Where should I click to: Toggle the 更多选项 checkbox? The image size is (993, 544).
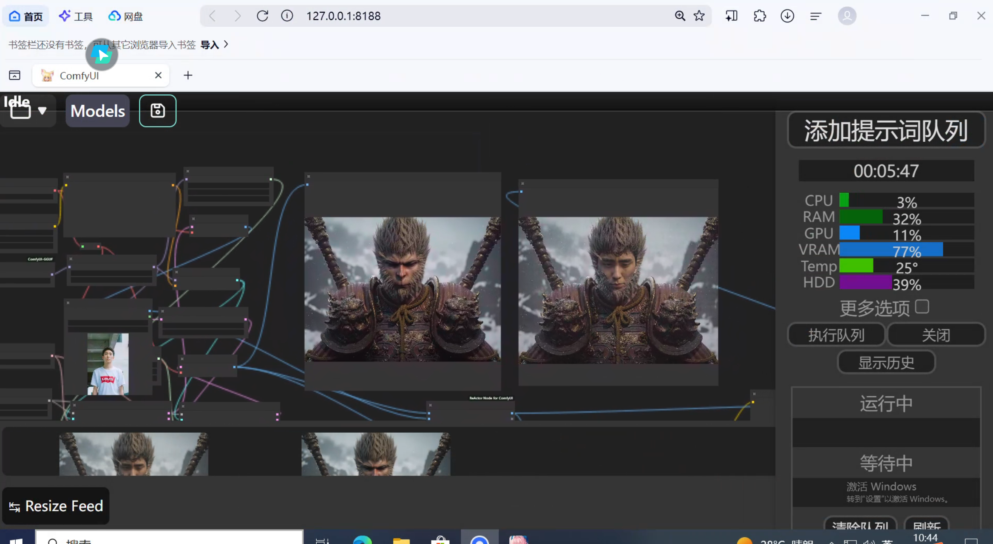click(922, 306)
